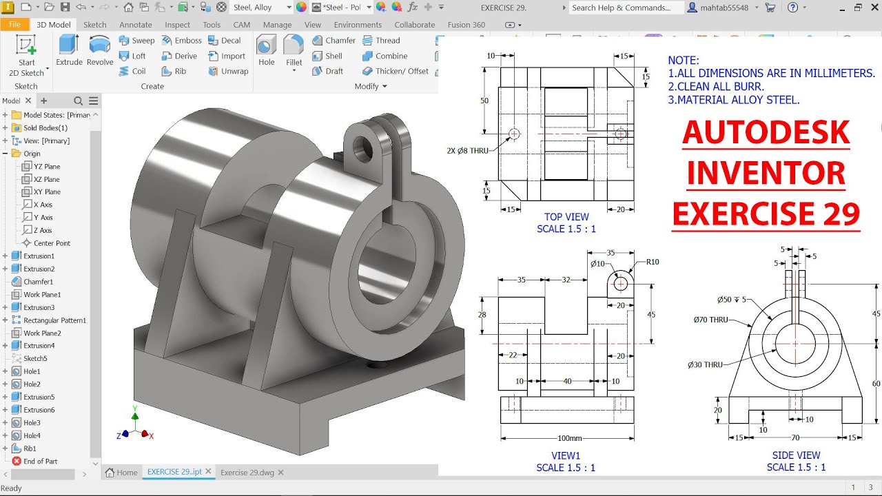Screen dimensions: 882x496
Task: Expand the Solid Bodies(1) node
Action: coord(5,128)
